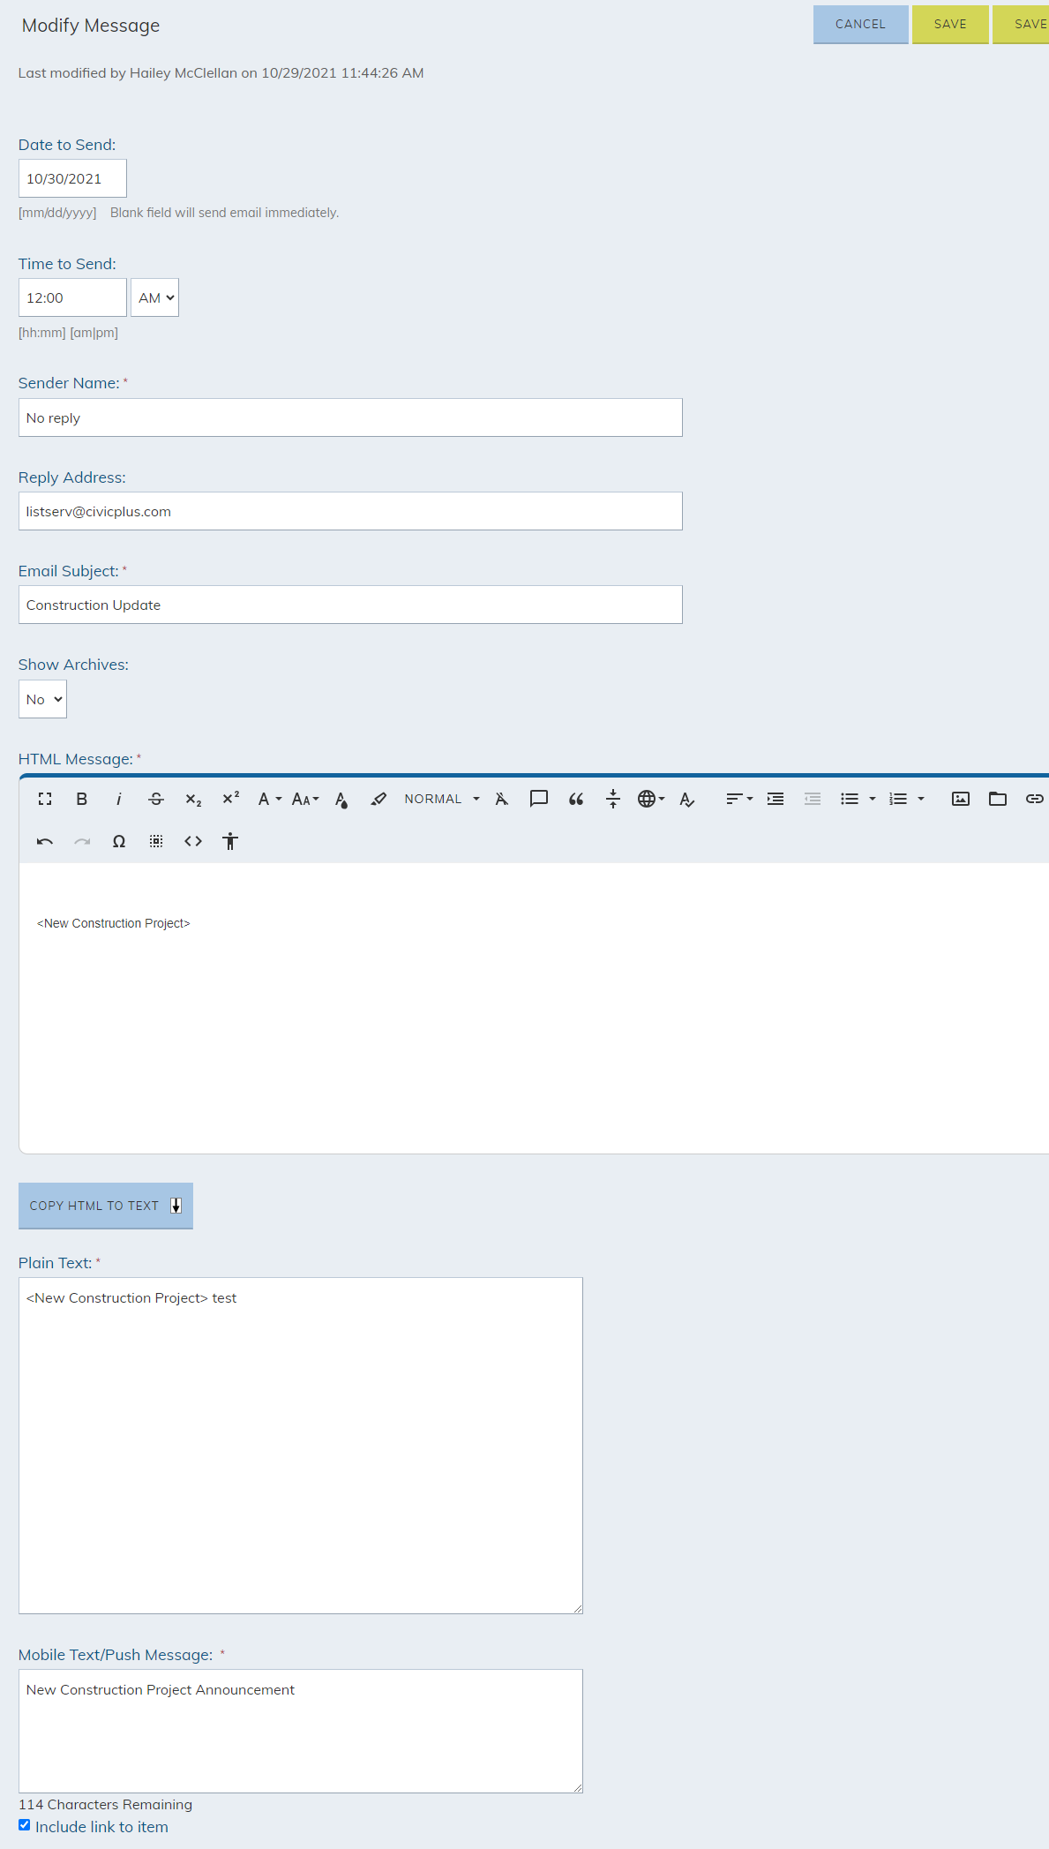Click the Reply Address field
The height and width of the screenshot is (1849, 1049).
(x=350, y=511)
